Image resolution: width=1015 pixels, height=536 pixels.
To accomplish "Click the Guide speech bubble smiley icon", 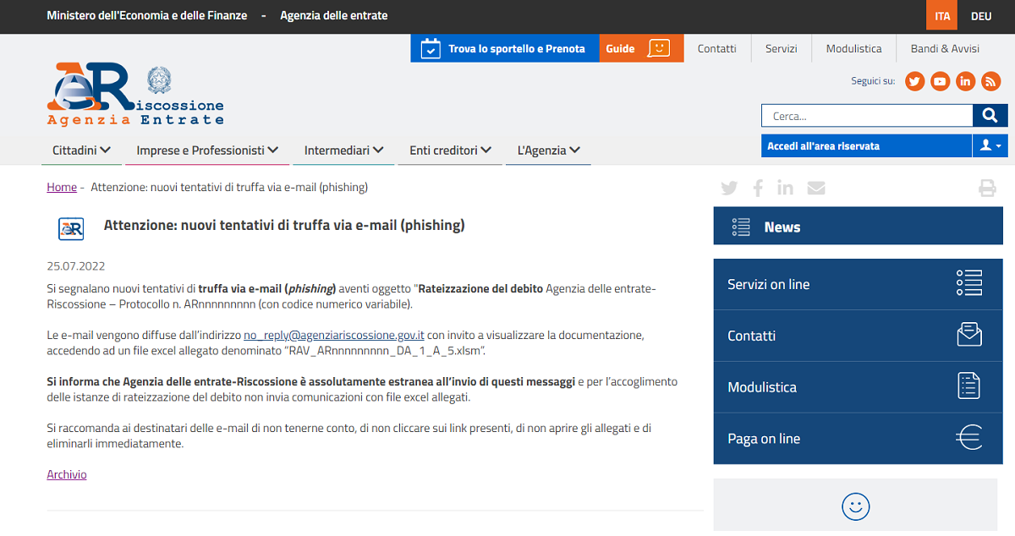I will (659, 48).
